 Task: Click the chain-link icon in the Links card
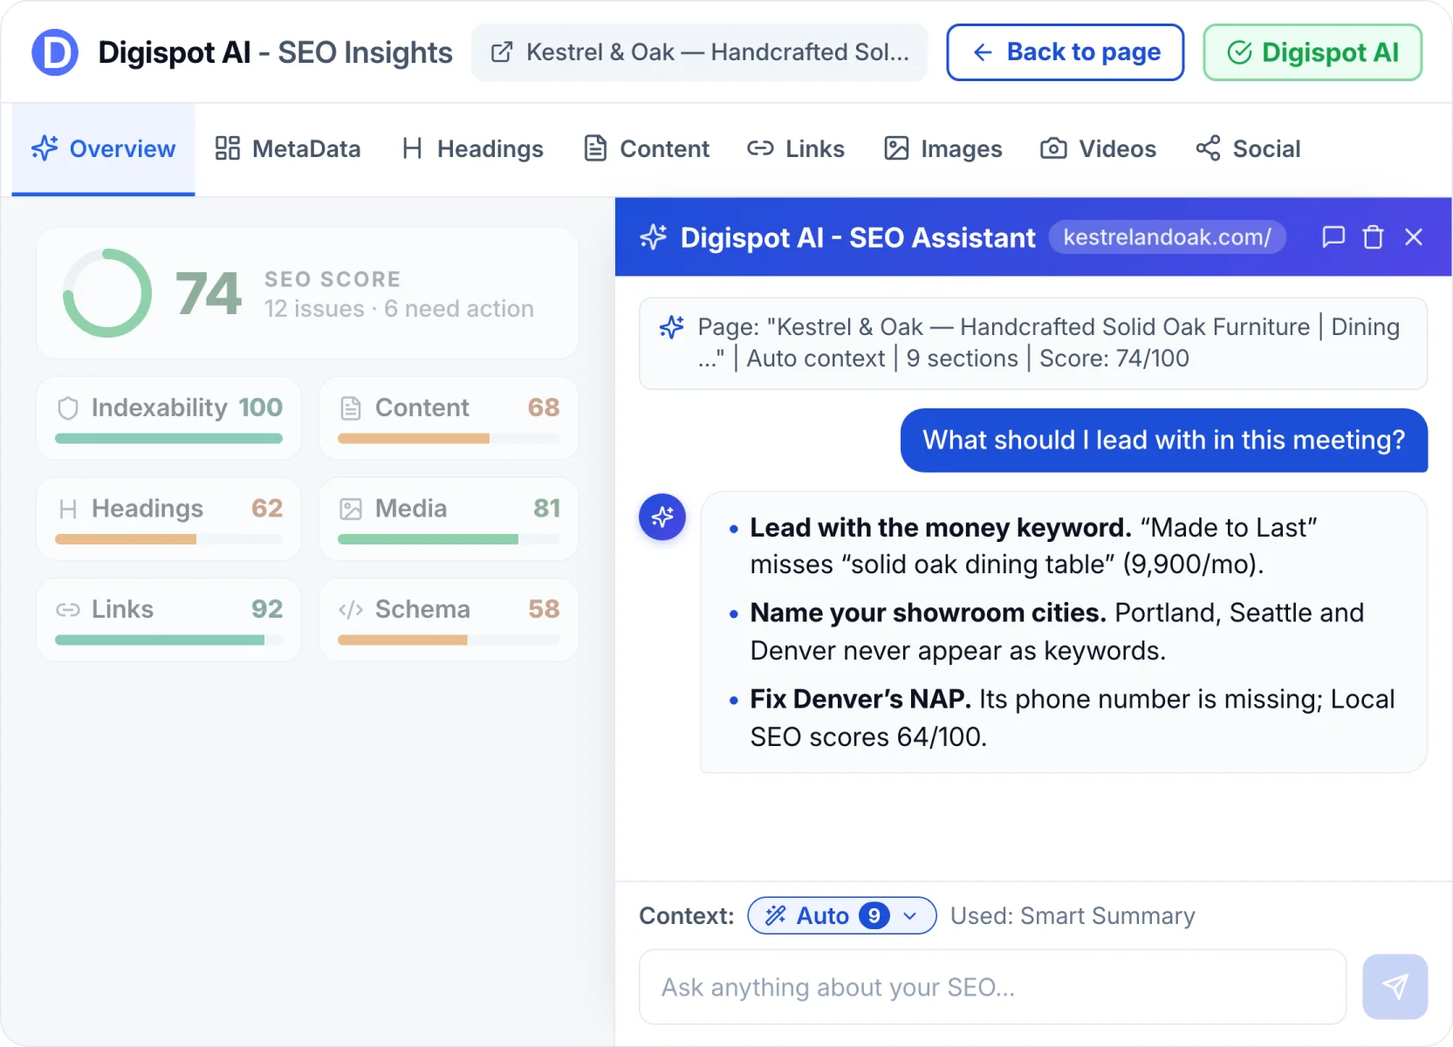coord(68,610)
